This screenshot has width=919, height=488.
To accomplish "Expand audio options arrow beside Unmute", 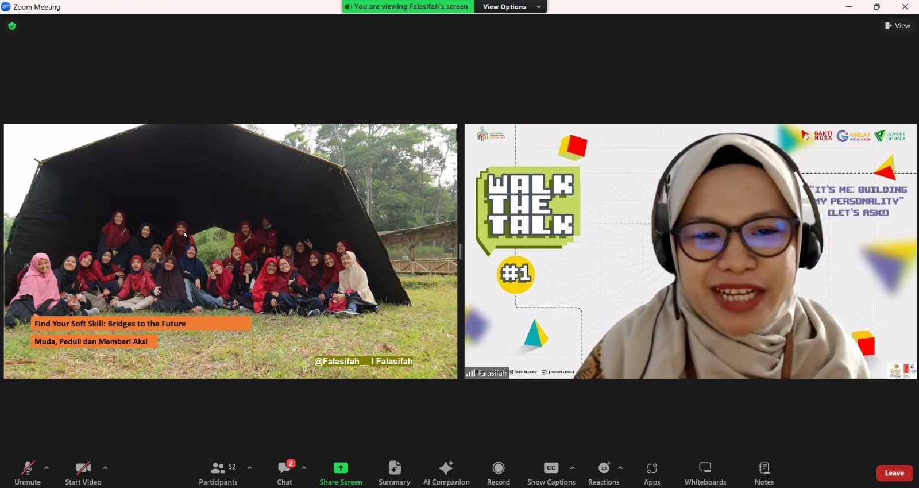I will 47,468.
